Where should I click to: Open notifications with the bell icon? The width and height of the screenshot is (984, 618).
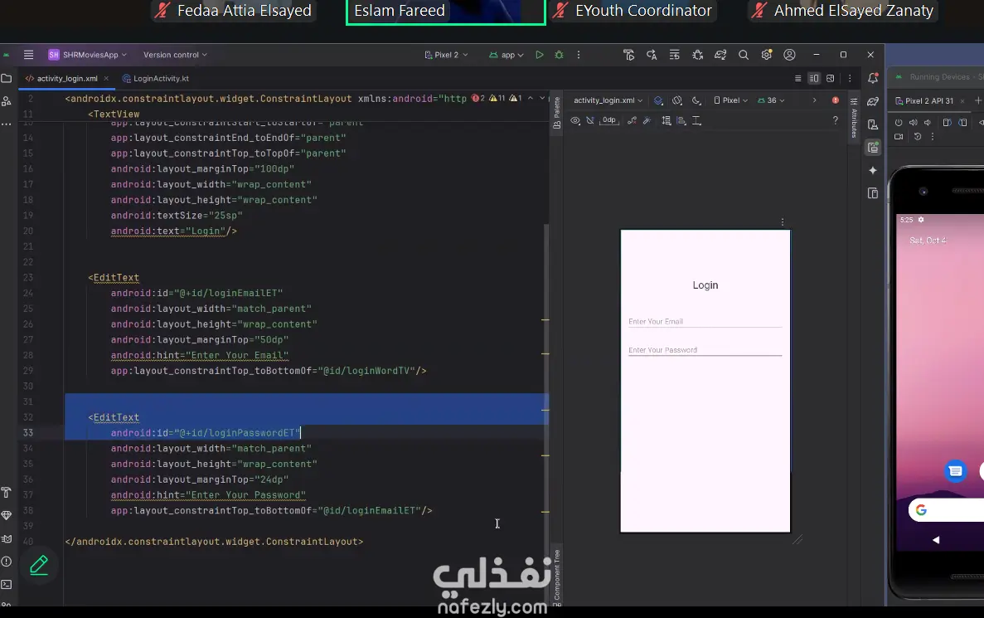pyautogui.click(x=874, y=77)
